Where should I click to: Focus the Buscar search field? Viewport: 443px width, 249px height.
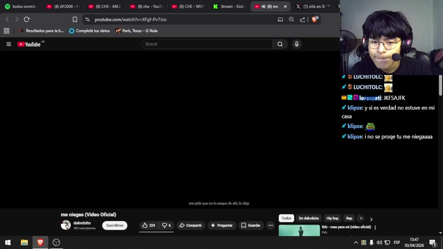point(207,44)
